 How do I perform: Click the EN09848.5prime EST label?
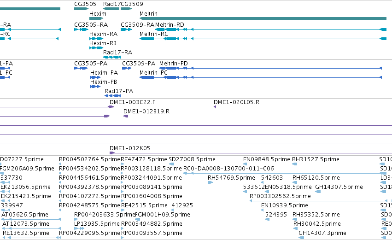267,159
